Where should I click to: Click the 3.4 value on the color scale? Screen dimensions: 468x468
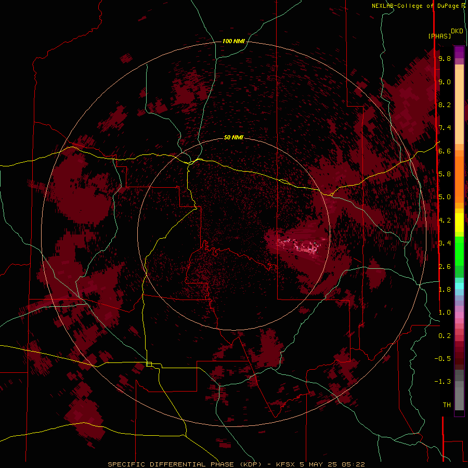coord(445,243)
